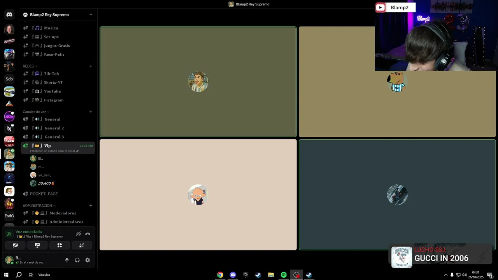Open the Sdb server
The image size is (498, 280).
click(x=9, y=79)
